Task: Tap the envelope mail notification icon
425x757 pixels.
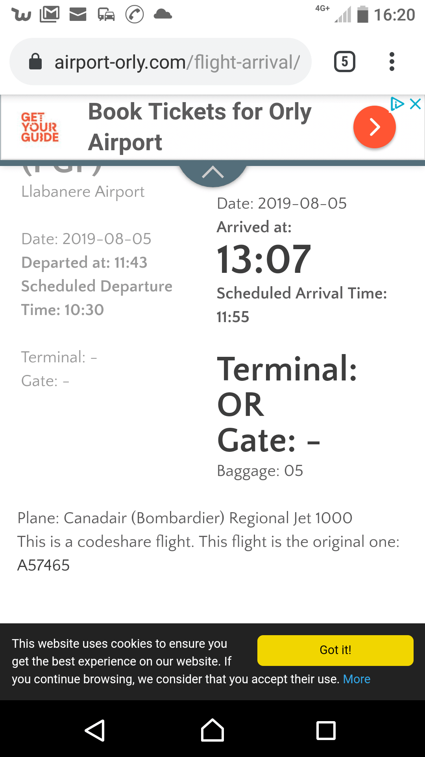Action: [x=78, y=15]
